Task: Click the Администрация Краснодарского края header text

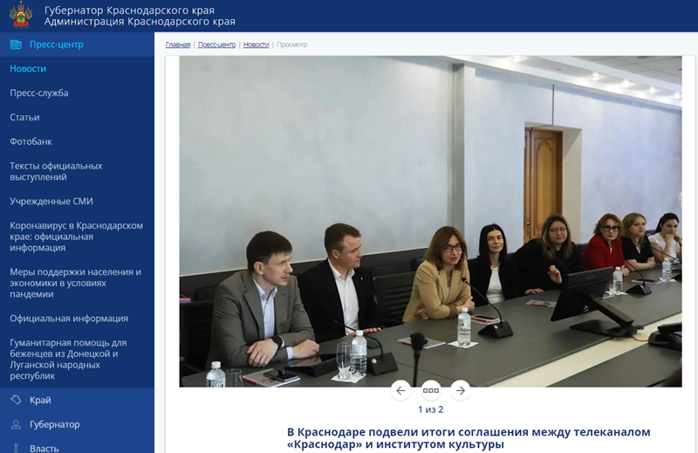Action: tap(140, 21)
